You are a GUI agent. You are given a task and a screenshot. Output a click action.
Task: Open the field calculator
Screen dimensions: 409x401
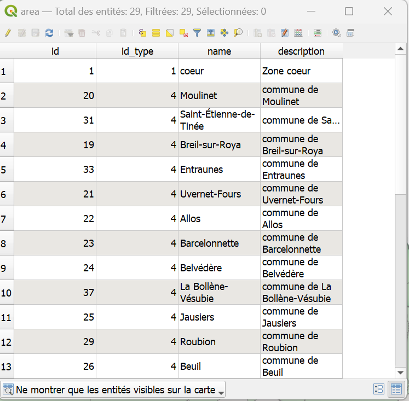tap(298, 33)
